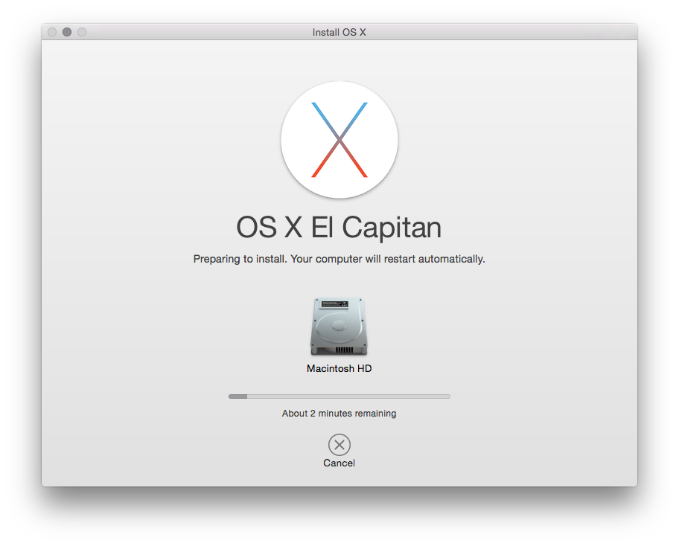This screenshot has width=679, height=546.
Task: Click the filled portion of the progress bar
Action: [238, 396]
